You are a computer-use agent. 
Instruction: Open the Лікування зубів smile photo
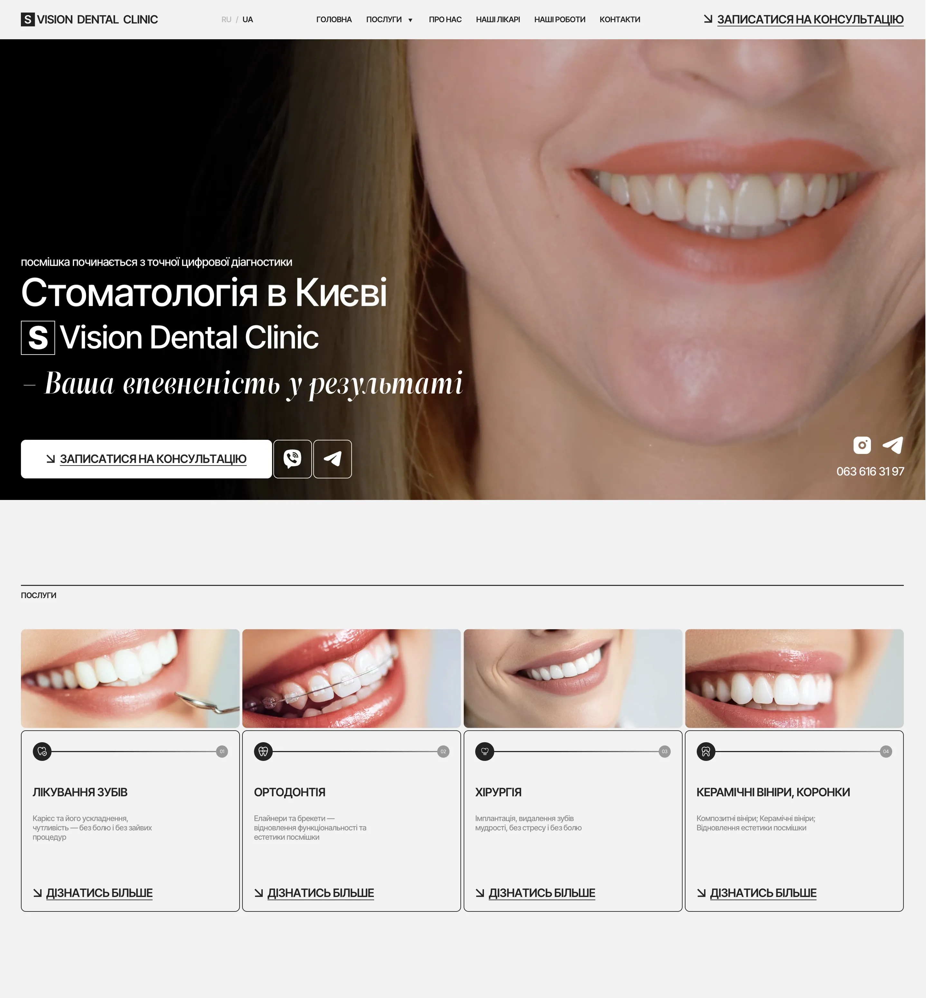pyautogui.click(x=130, y=679)
